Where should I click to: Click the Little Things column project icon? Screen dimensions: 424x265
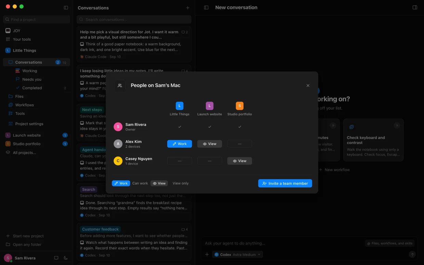180,106
